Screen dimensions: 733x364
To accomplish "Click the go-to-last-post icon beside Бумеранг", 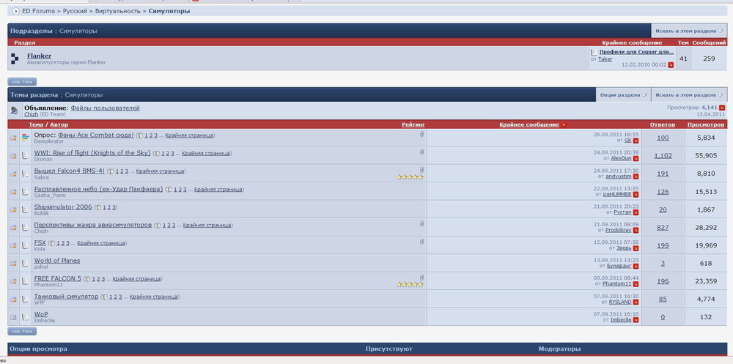I will tap(636, 266).
